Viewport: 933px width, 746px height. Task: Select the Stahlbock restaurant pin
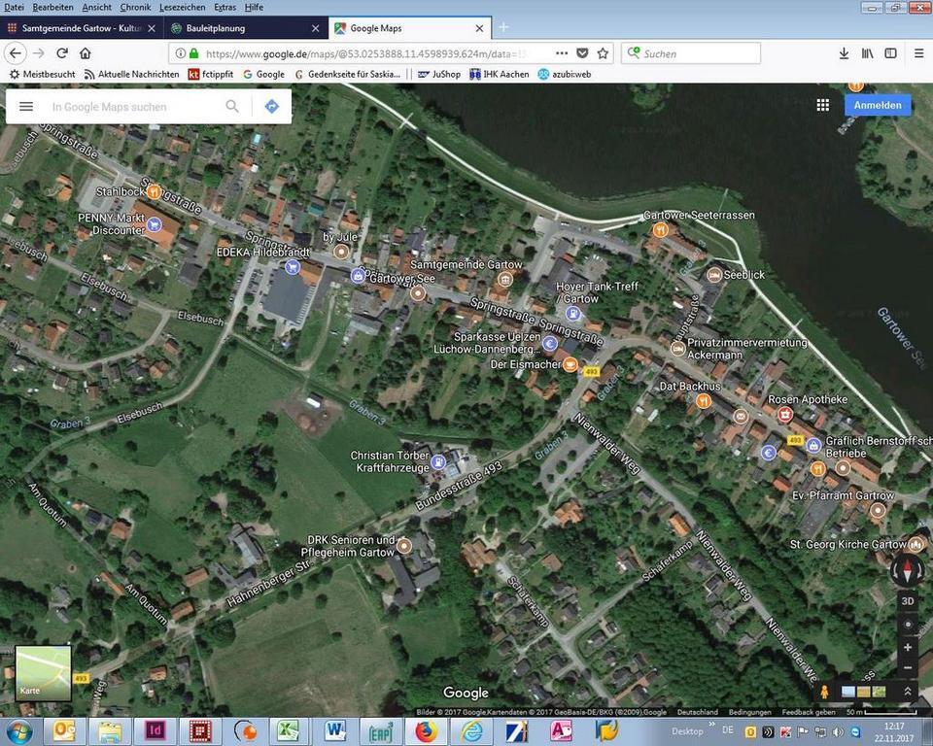pyautogui.click(x=155, y=191)
